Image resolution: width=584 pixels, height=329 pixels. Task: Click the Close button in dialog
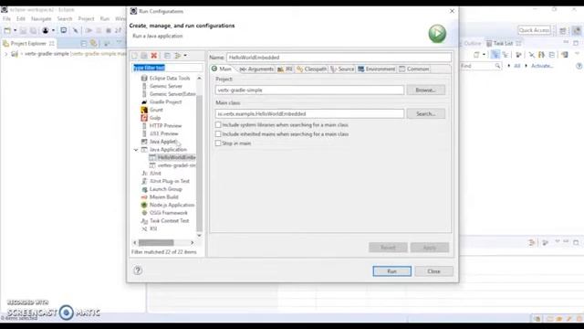434,271
